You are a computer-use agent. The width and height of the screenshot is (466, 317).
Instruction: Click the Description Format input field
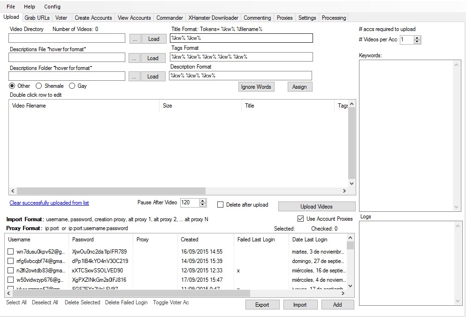click(241, 76)
